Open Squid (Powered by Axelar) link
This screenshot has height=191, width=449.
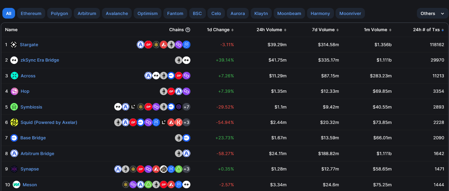pyautogui.click(x=49, y=122)
